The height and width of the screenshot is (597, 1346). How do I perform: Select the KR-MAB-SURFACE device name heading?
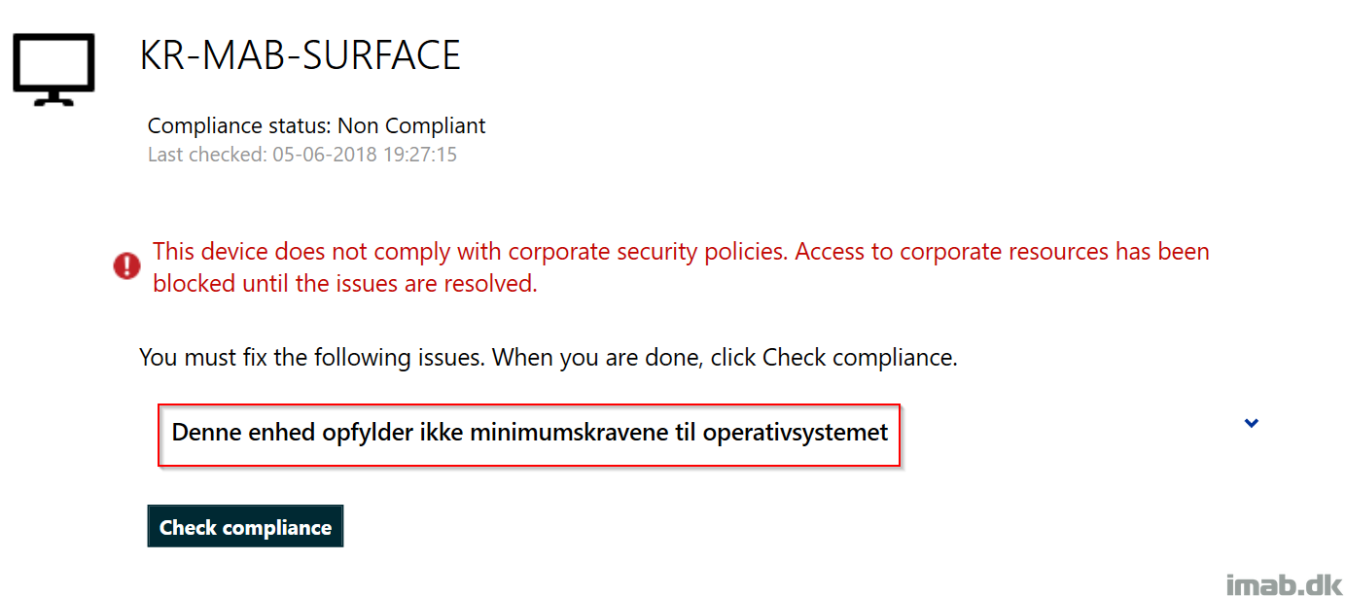[300, 56]
